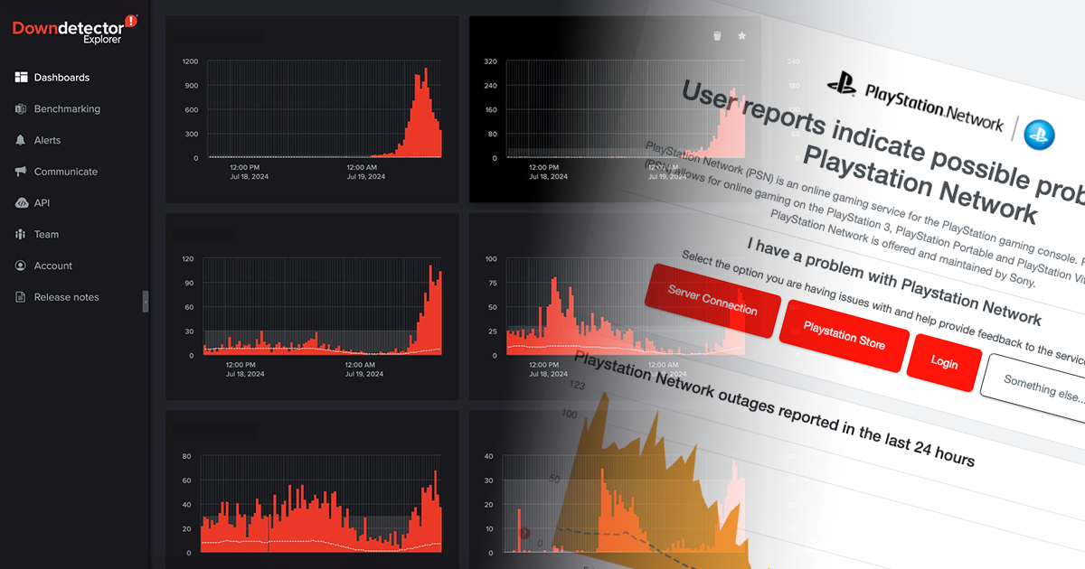Select the top-left chart peaking near 1200
Image resolution: width=1085 pixels, height=569 pixels.
pos(311,109)
